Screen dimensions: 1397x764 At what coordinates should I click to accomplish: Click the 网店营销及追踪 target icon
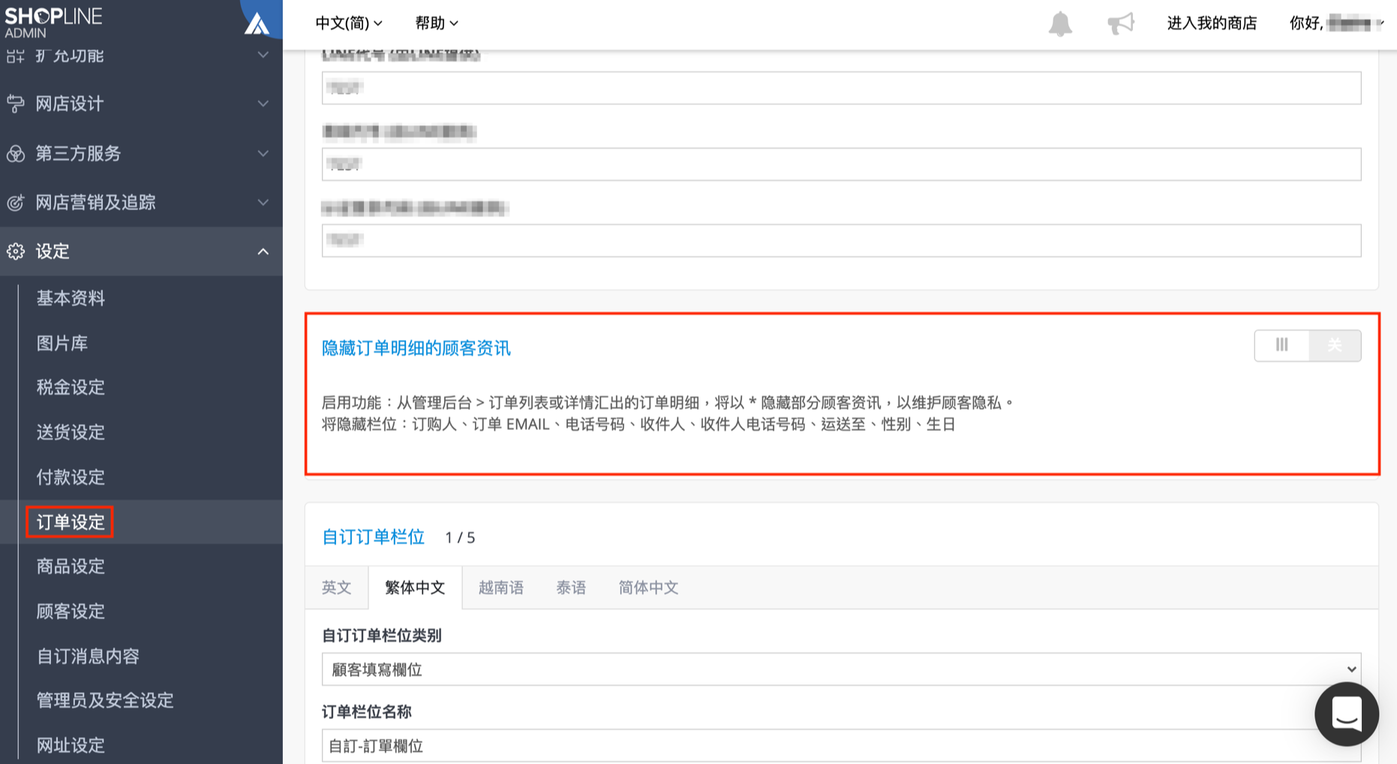[x=16, y=203]
